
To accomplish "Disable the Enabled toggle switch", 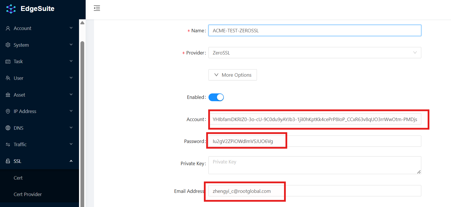I will [x=216, y=97].
